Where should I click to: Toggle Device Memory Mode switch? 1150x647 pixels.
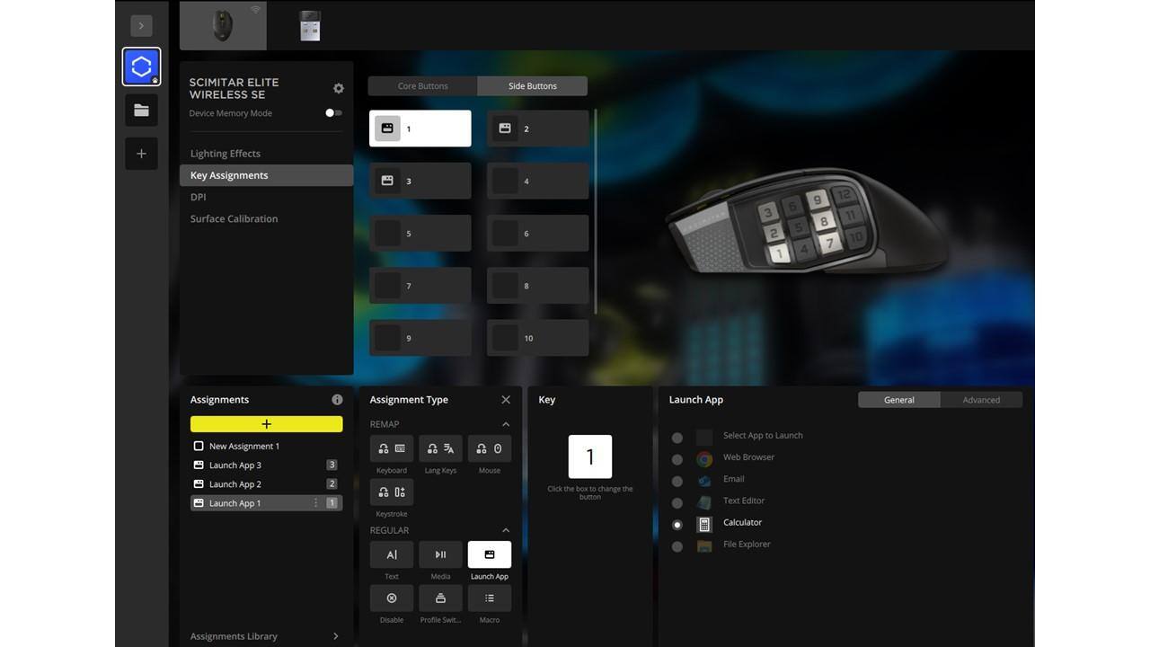click(333, 113)
